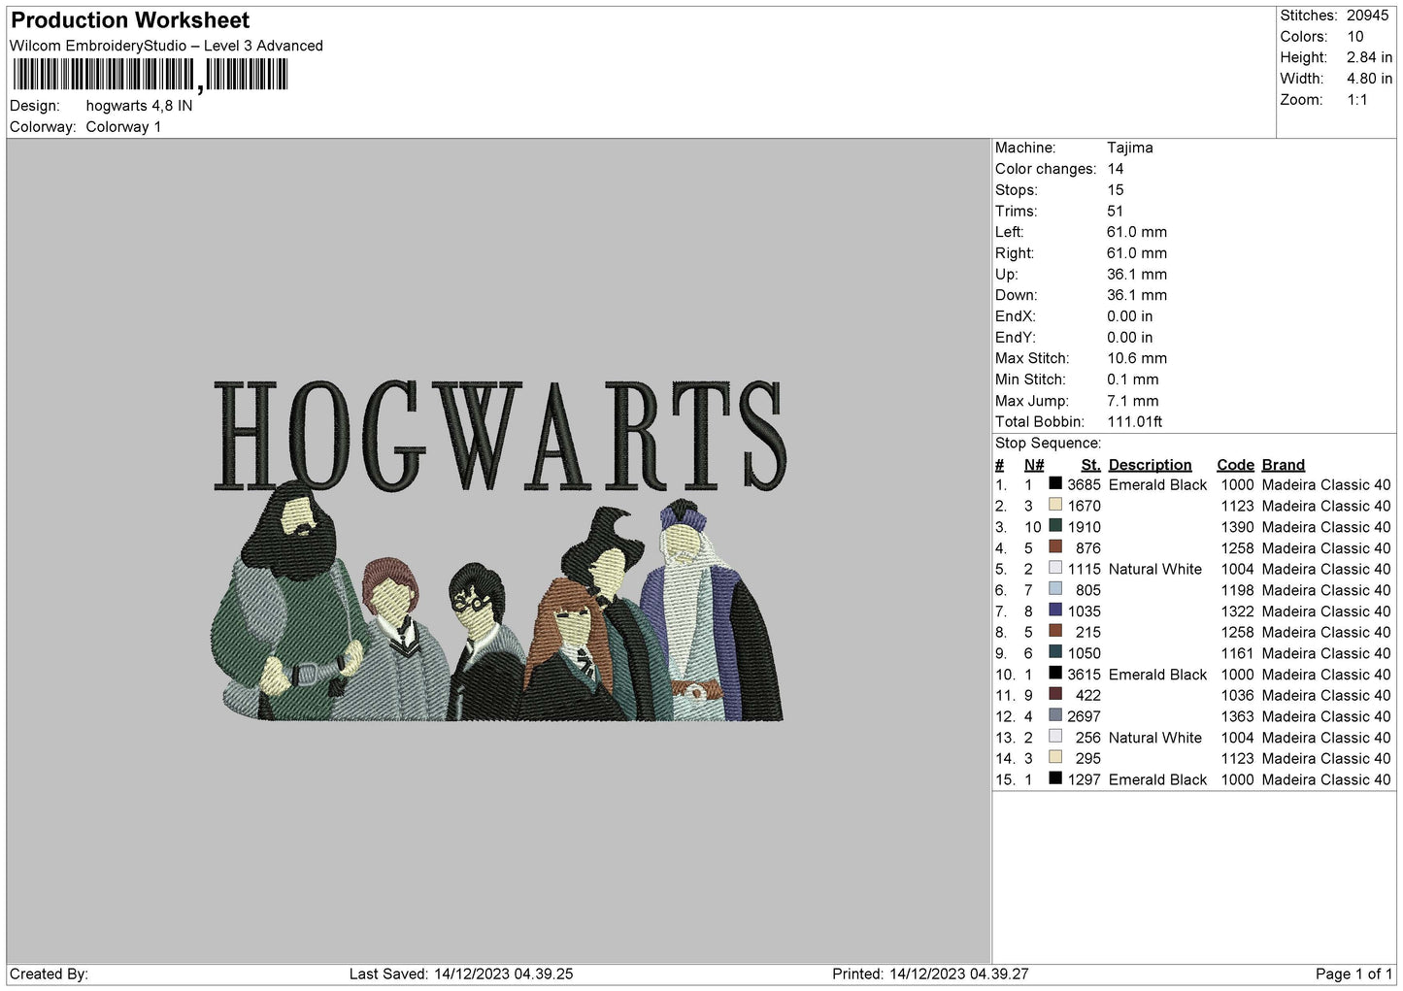Choose the brown swatch with 876 stitches

pos(1055,546)
